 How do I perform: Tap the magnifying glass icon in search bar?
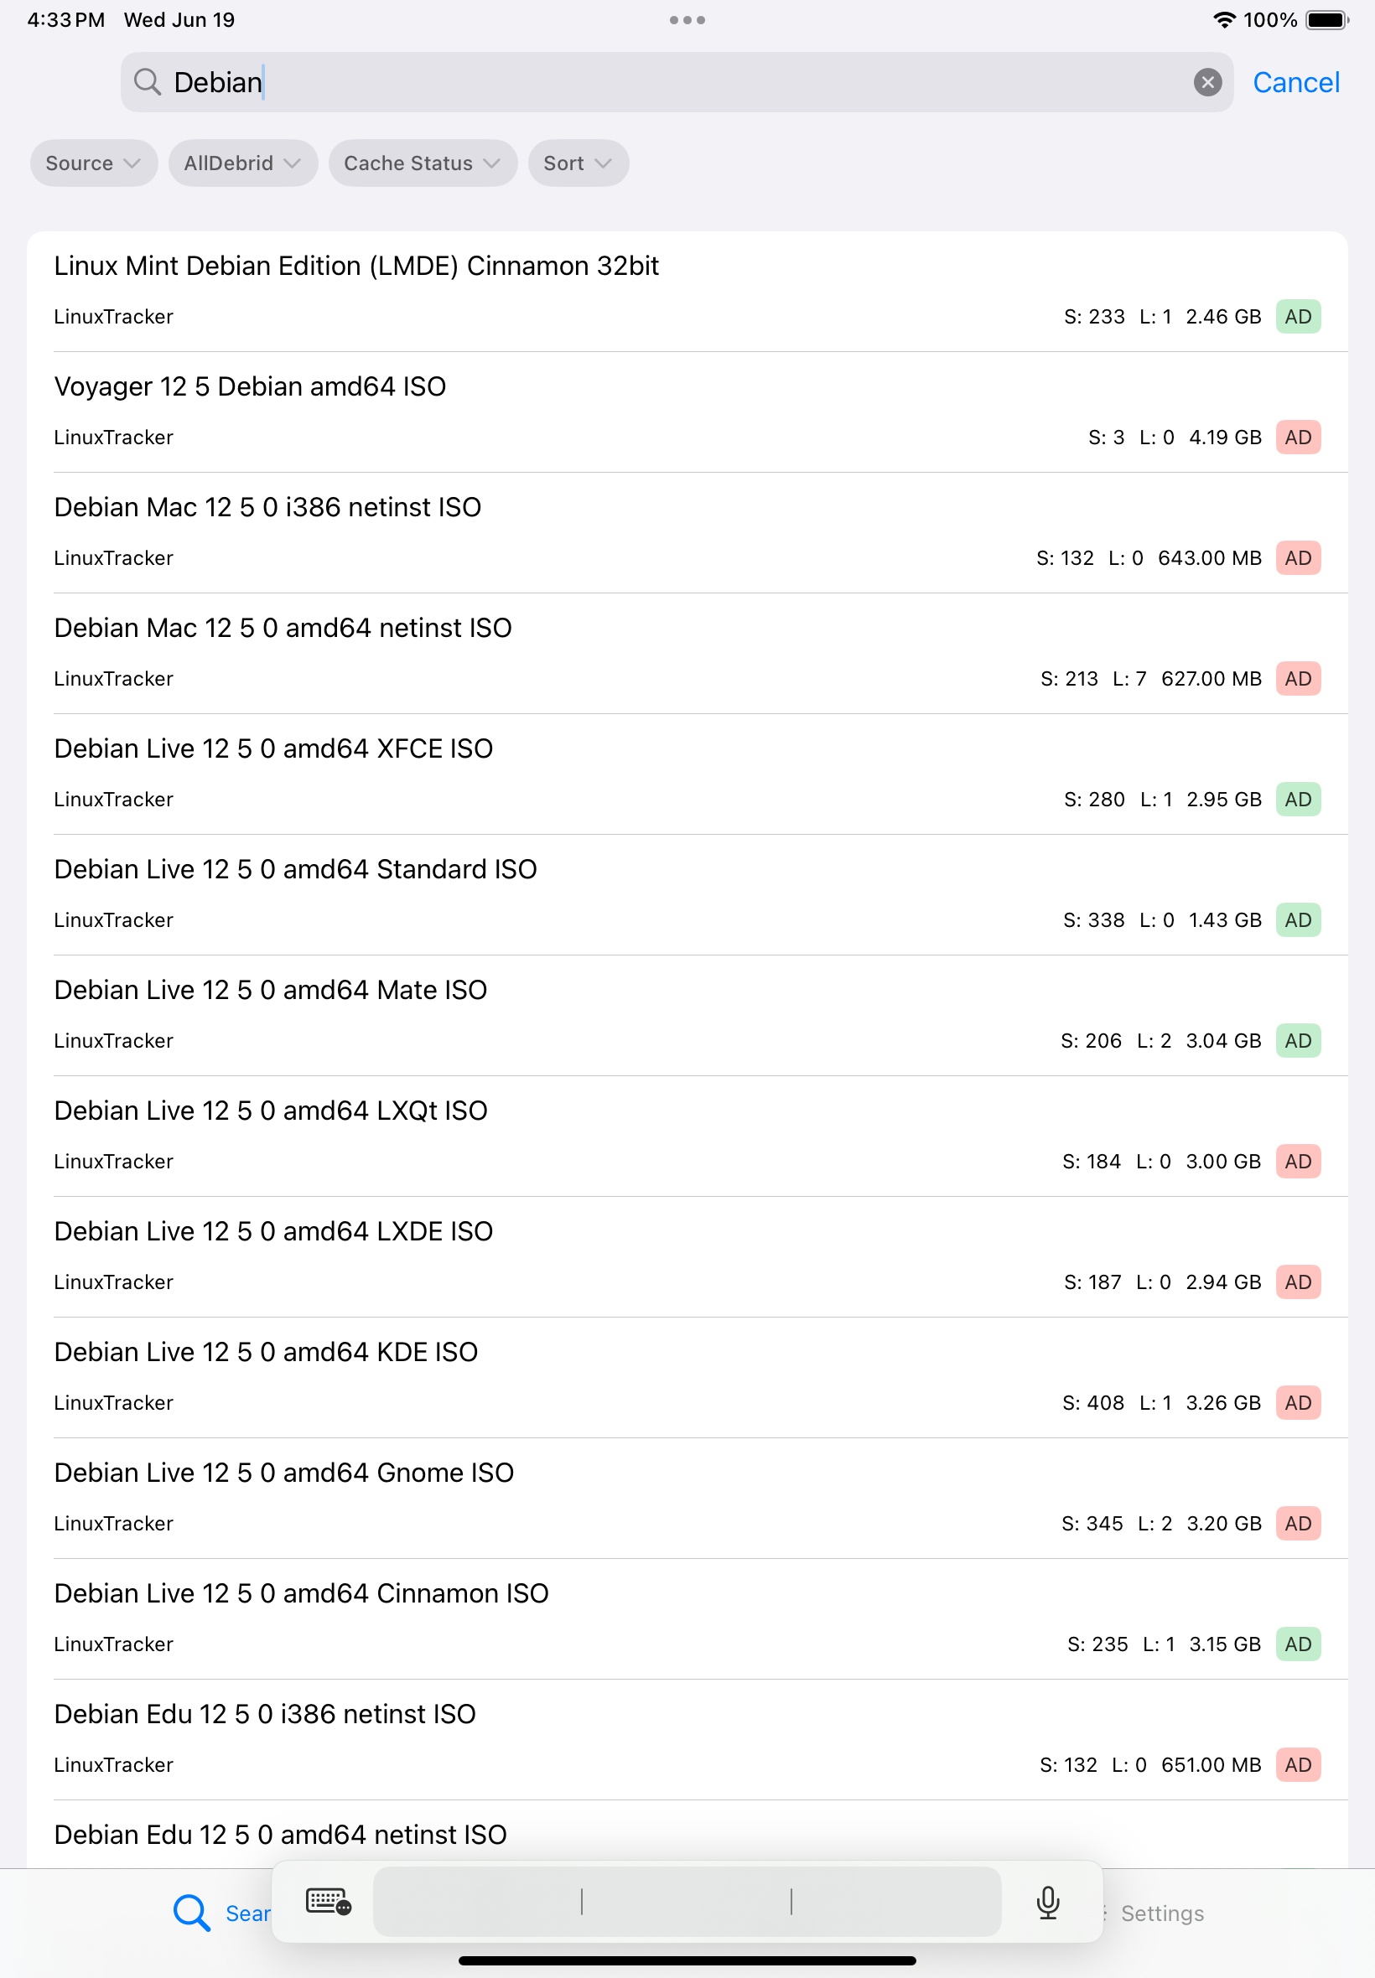tap(148, 83)
